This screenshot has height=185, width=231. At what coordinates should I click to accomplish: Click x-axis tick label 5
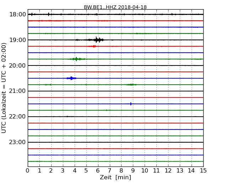click(86, 170)
